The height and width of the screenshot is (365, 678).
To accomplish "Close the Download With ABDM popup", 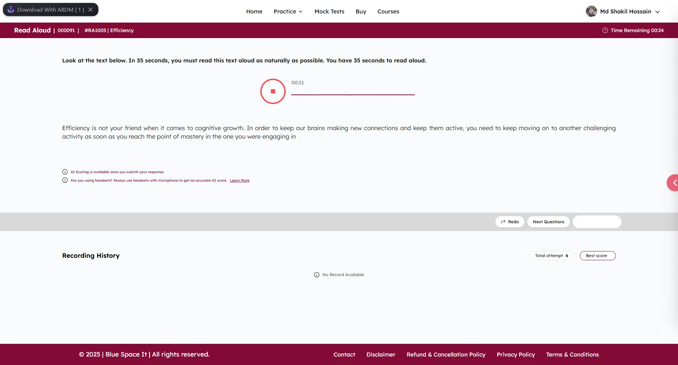I will click(90, 10).
